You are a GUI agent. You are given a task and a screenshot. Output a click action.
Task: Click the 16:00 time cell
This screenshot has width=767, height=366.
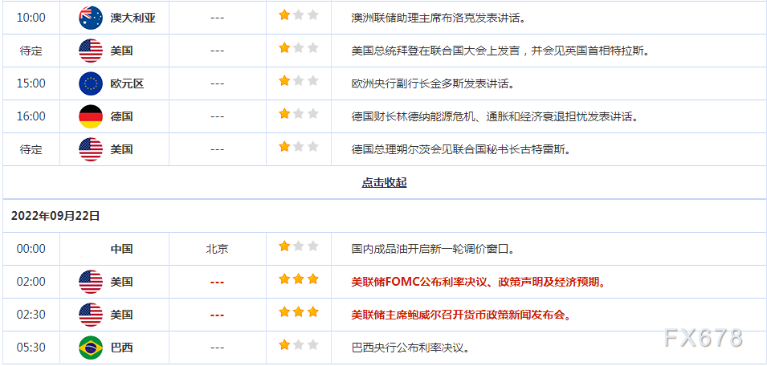(x=31, y=116)
